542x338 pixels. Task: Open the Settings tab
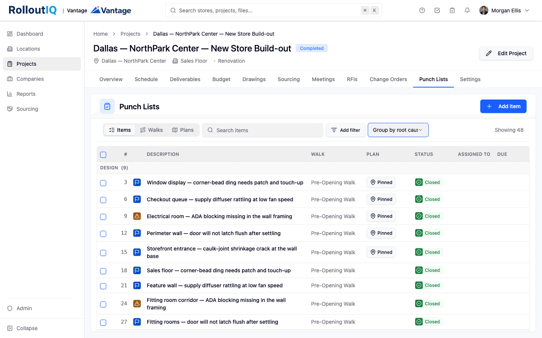pyautogui.click(x=470, y=79)
